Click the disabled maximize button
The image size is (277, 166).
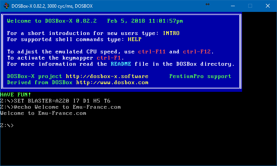click(x=250, y=6)
